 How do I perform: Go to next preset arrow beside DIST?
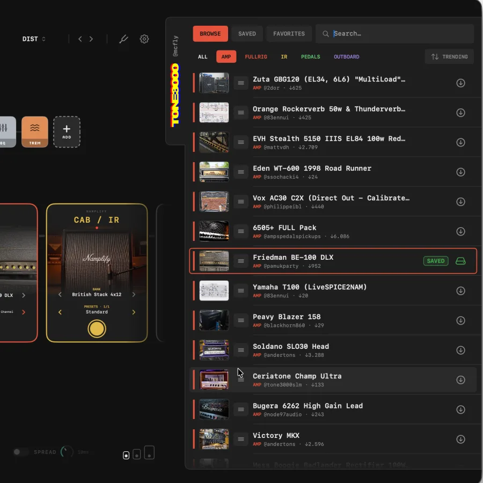click(x=91, y=39)
